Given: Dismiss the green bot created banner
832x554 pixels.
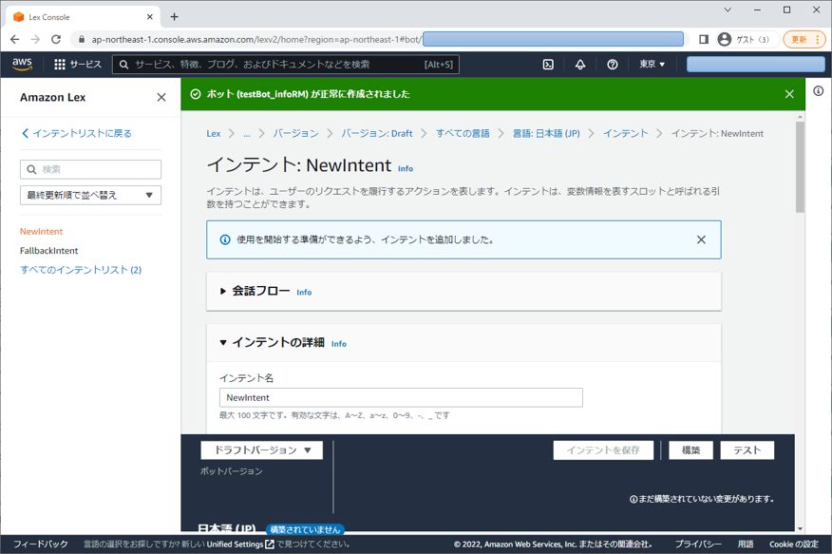Looking at the screenshot, I should point(789,94).
